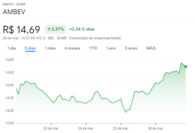This screenshot has height=133, width=195.
Task: Click the timestamp 28 de mar., 16:57:08 UTC-3
Action: (x=24, y=38)
